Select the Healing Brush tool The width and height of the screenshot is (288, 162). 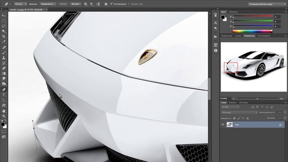pos(4,47)
